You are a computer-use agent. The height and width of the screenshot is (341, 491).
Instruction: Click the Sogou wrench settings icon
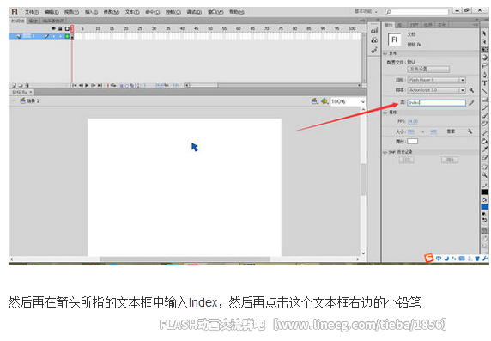coord(485,259)
